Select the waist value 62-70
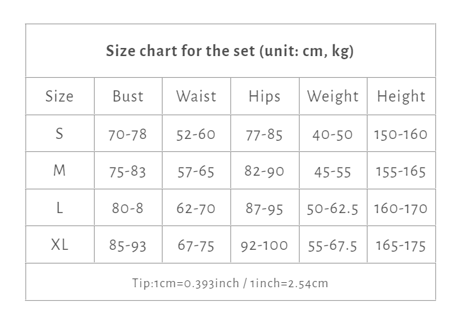This screenshot has width=456, height=314. [x=196, y=208]
